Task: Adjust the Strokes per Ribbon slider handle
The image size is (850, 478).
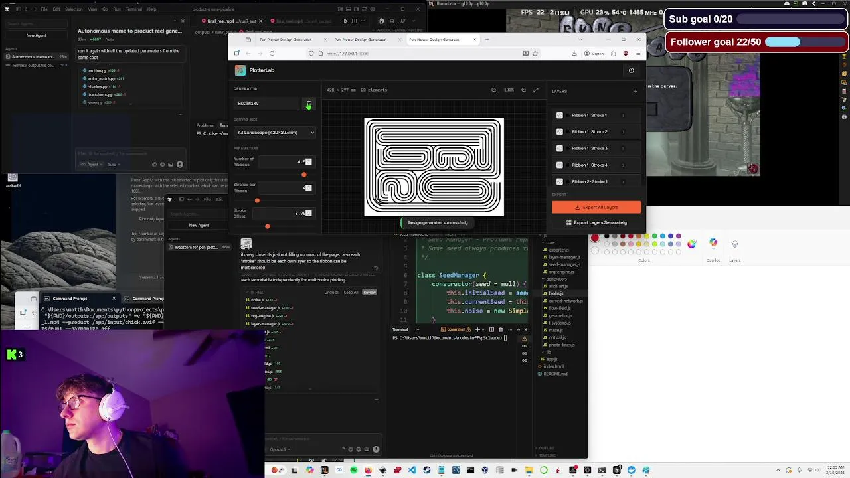Action: pos(257,200)
